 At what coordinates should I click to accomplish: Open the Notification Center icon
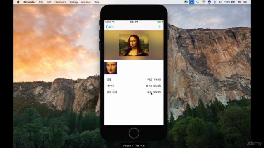point(245,2)
